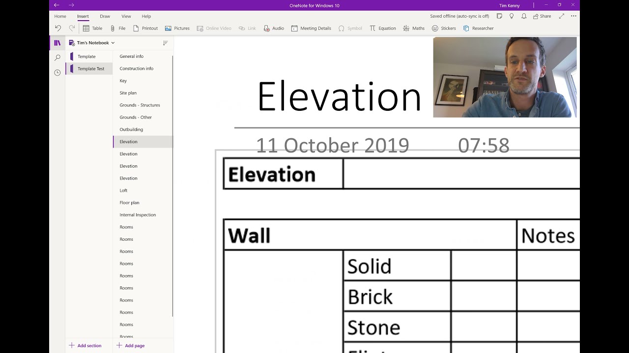Enter full screen mode with expand icon
The height and width of the screenshot is (353, 629).
pos(562,16)
